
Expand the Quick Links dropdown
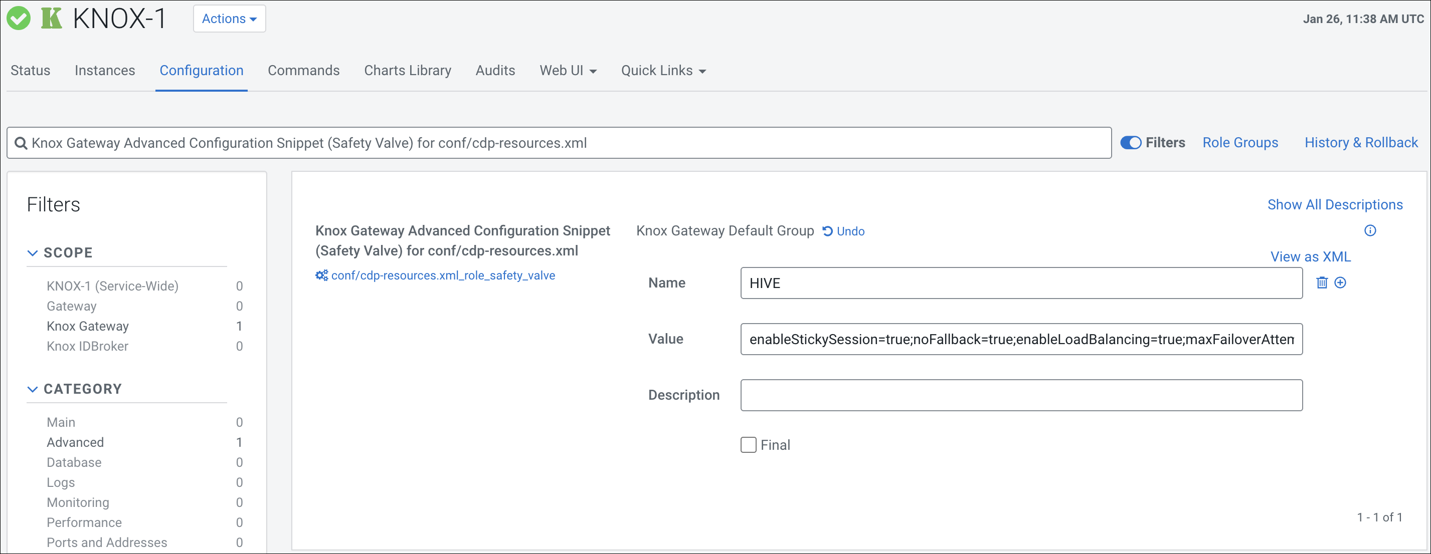pos(663,71)
